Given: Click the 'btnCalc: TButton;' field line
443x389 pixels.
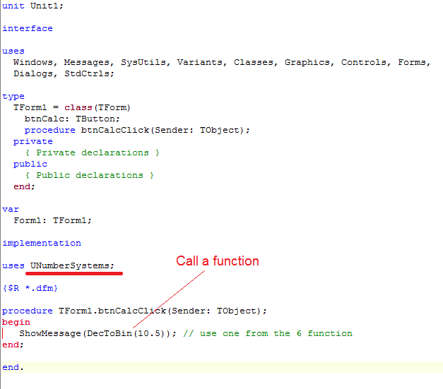Looking at the screenshot, I should click(72, 119).
